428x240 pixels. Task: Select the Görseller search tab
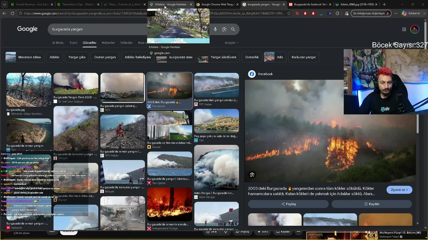89,43
